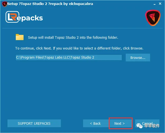Viewport: 165px width, 133px height.
Task: Proceed with the Next > button
Action: point(121,123)
